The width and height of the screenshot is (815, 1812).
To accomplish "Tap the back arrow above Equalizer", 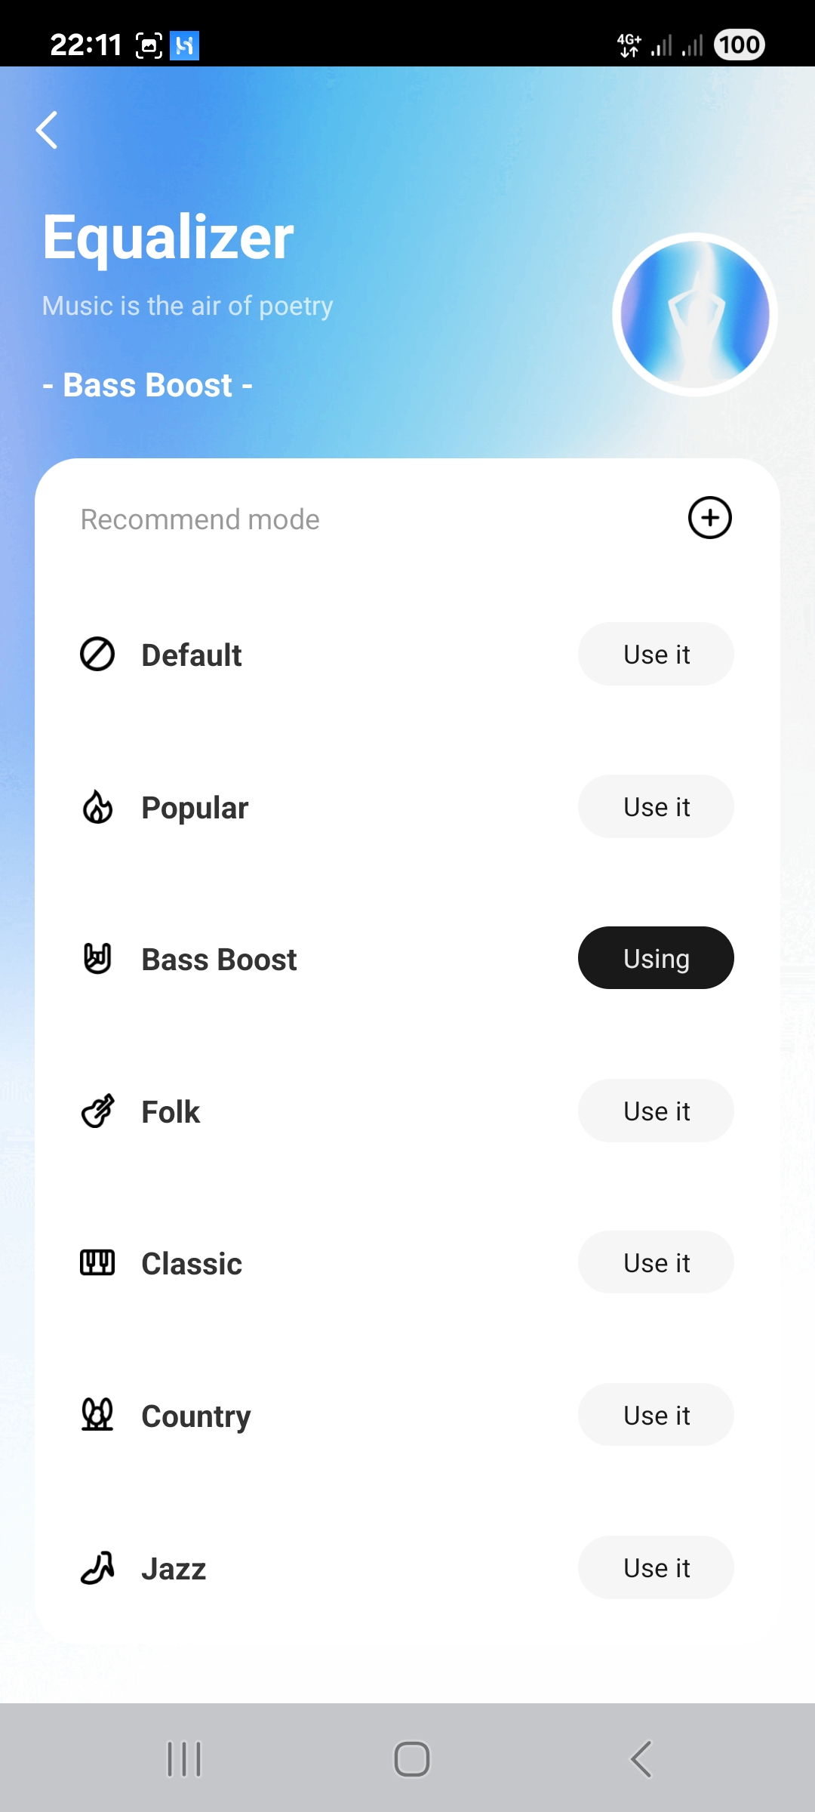I will pyautogui.click(x=47, y=130).
